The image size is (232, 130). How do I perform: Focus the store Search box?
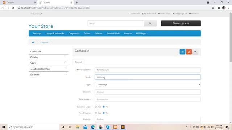pyautogui.click(x=116, y=23)
